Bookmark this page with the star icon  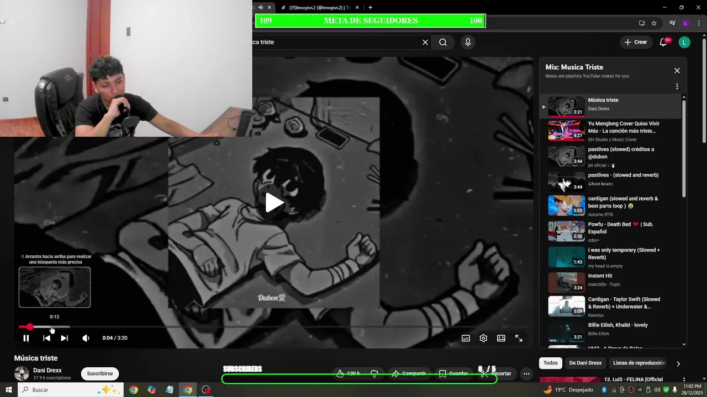pyautogui.click(x=654, y=23)
